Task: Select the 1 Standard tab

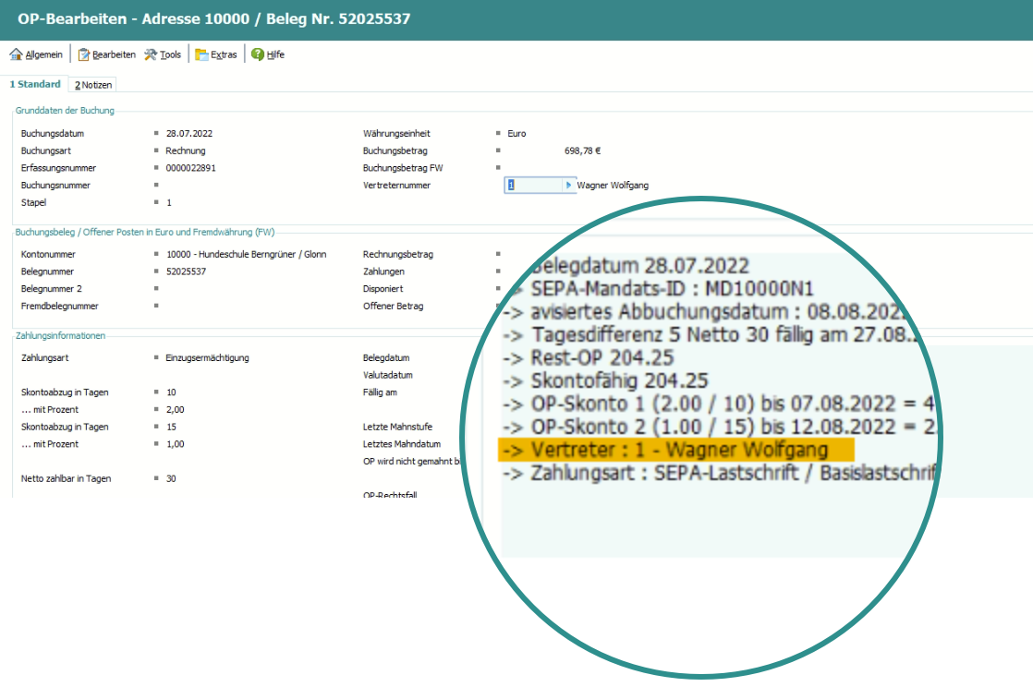Action: (x=35, y=84)
